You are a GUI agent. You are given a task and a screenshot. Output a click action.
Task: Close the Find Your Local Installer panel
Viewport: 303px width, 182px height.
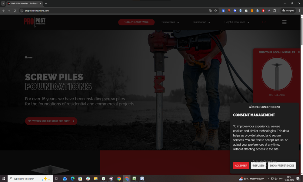tap(298, 52)
